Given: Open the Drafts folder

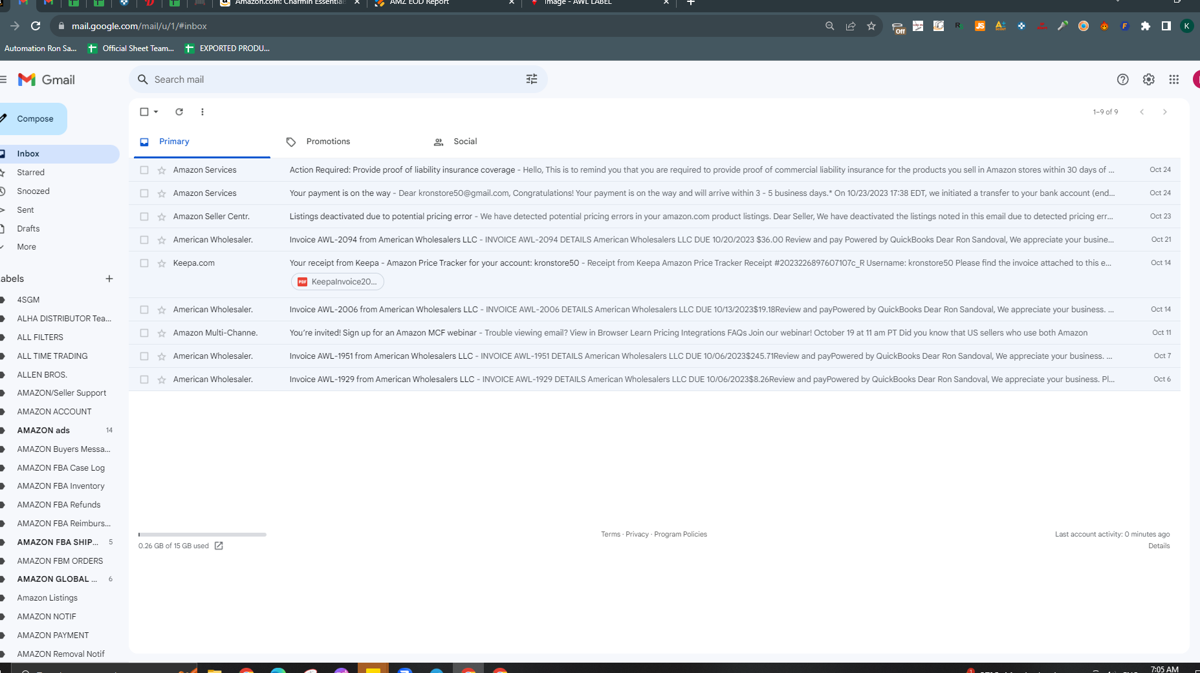Looking at the screenshot, I should [x=28, y=229].
